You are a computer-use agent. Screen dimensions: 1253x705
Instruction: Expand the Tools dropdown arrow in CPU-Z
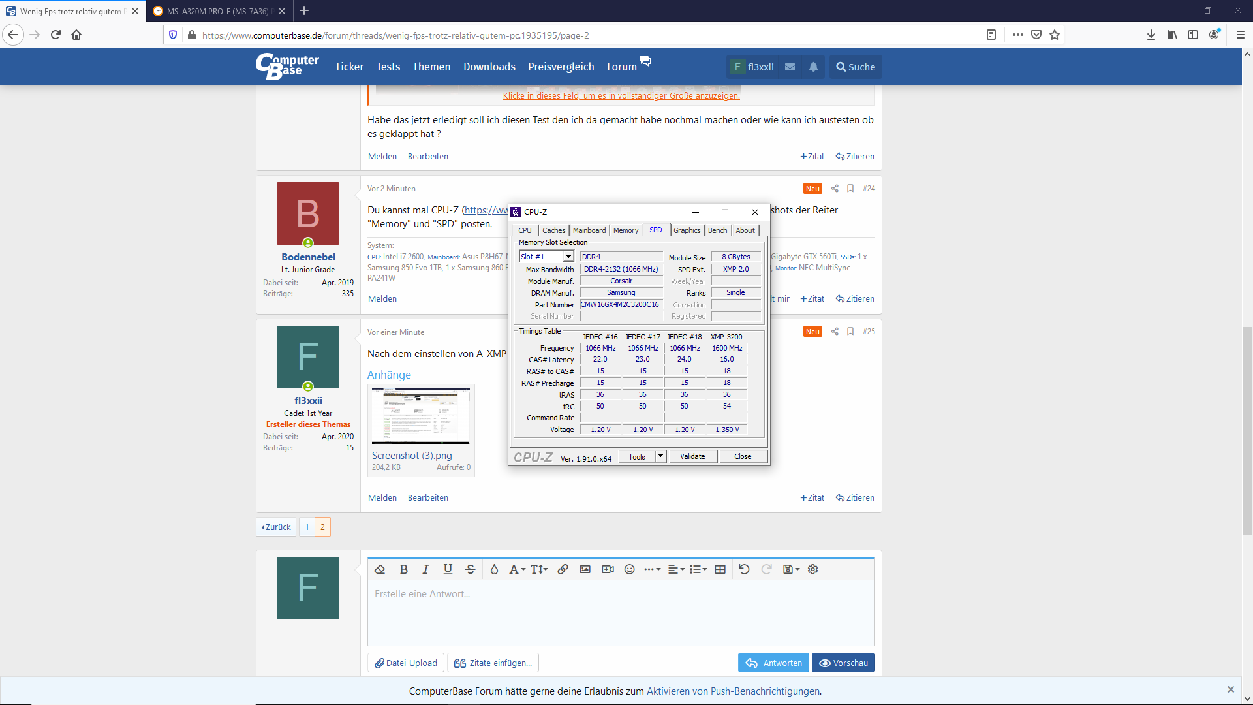(660, 456)
